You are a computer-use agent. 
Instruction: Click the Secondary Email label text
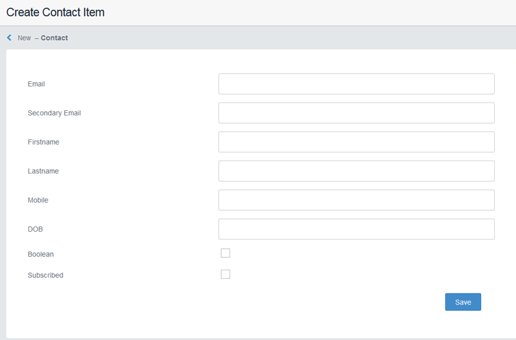(x=54, y=113)
